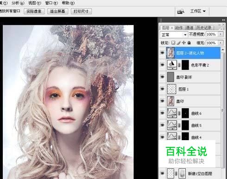Viewport: 227px width, 179px height.
Task: Click the 填充 100% value field
Action: click(212, 43)
